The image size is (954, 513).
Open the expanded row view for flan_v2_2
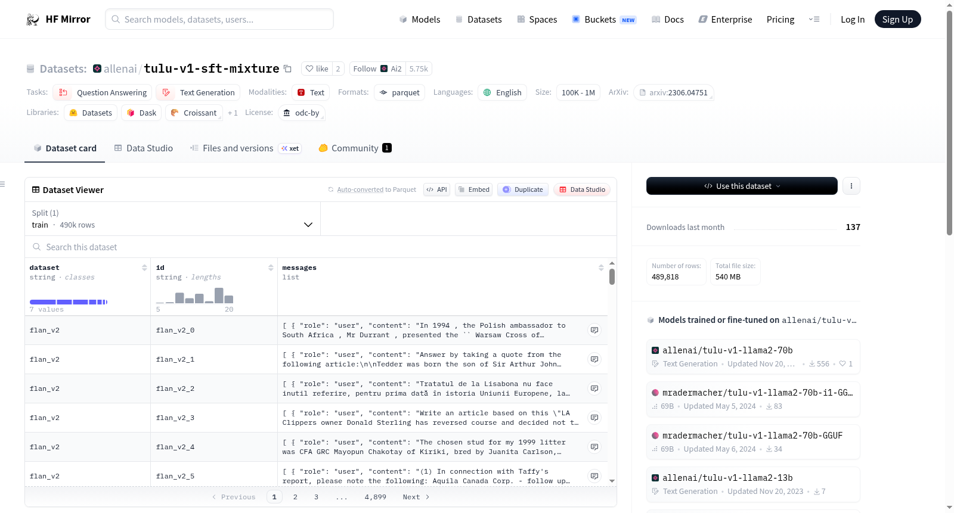(x=594, y=388)
